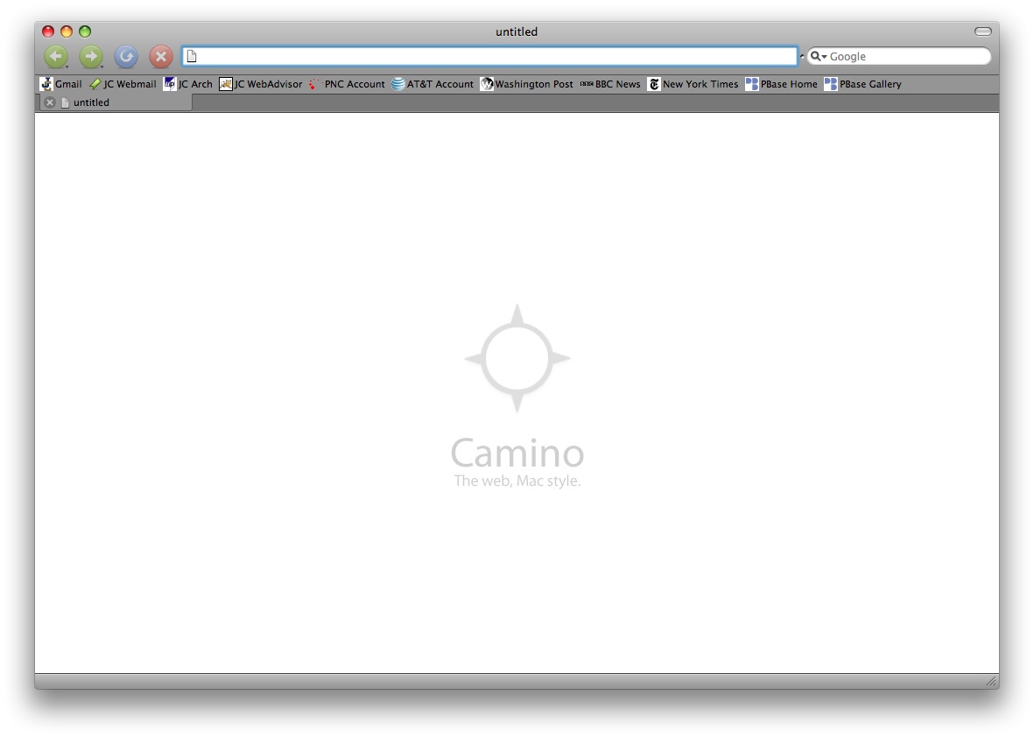Open the AT&T Account bookmark
Viewport: 1034px width, 737px height.
(433, 84)
